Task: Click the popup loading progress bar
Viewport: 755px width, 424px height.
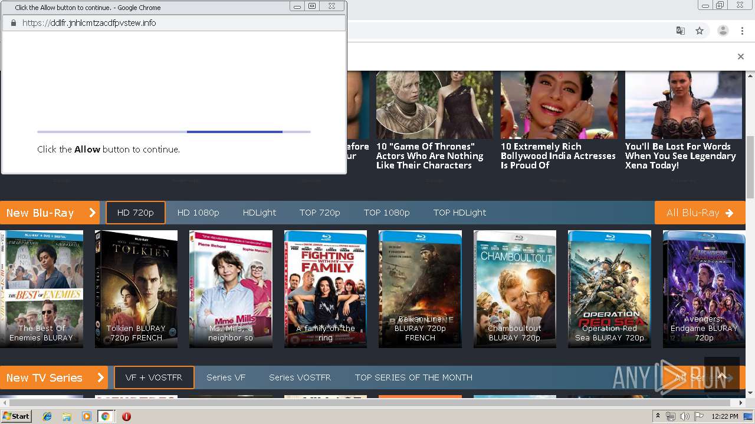Action: tap(174, 132)
